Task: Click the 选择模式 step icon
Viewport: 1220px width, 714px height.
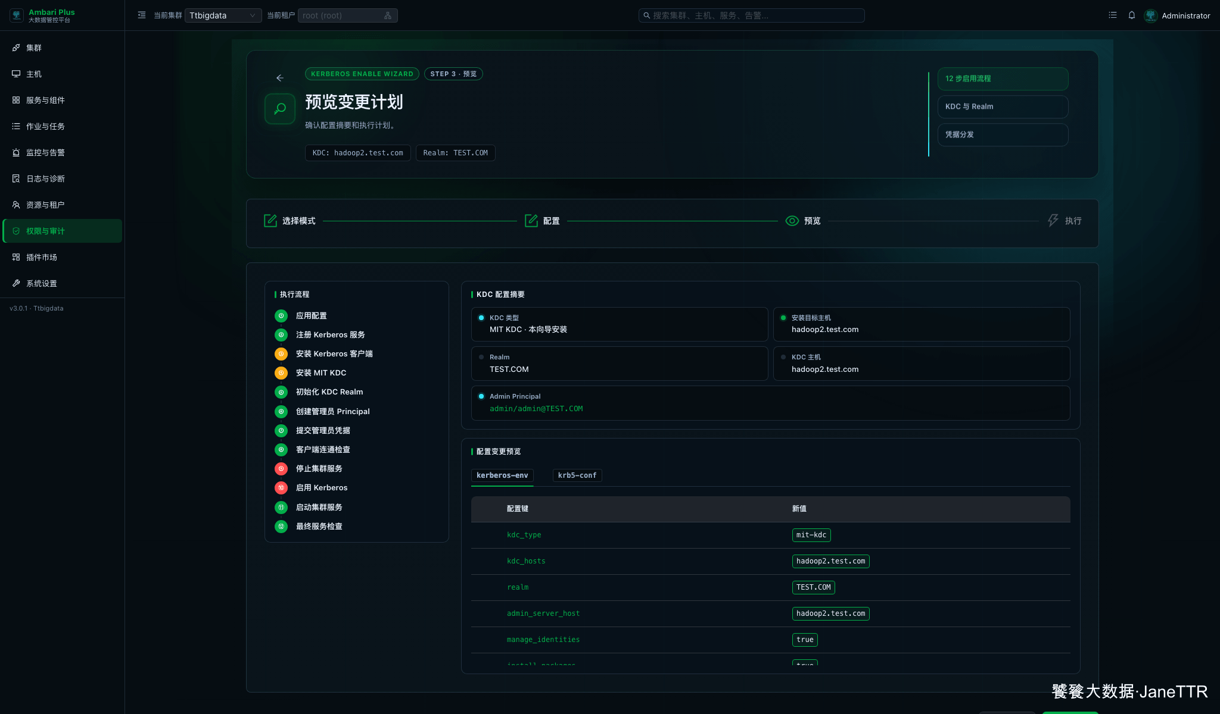Action: (x=270, y=221)
